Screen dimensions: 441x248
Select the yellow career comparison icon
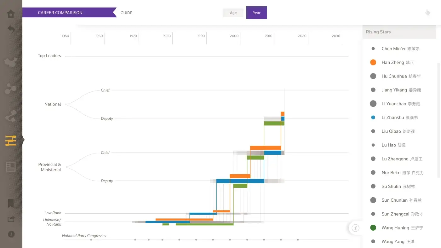pyautogui.click(x=11, y=141)
